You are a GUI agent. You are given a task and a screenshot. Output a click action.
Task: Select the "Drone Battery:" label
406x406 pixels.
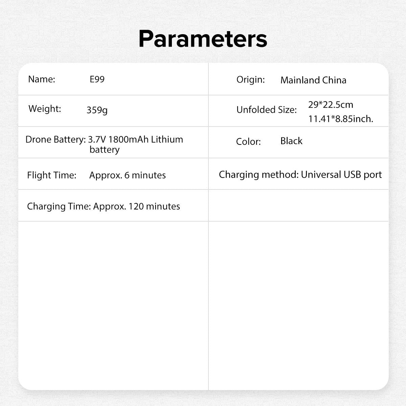point(55,139)
